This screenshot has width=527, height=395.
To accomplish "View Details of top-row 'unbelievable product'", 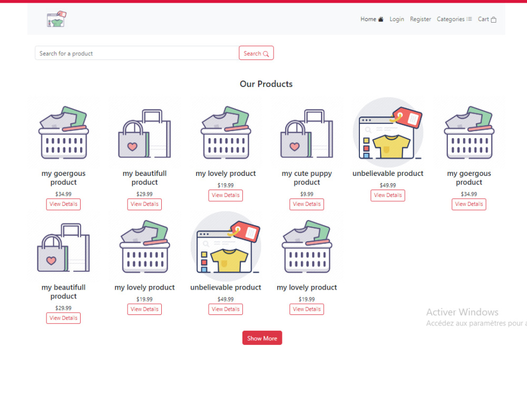I will click(x=388, y=195).
